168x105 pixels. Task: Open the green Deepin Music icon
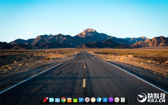[x=75, y=100]
